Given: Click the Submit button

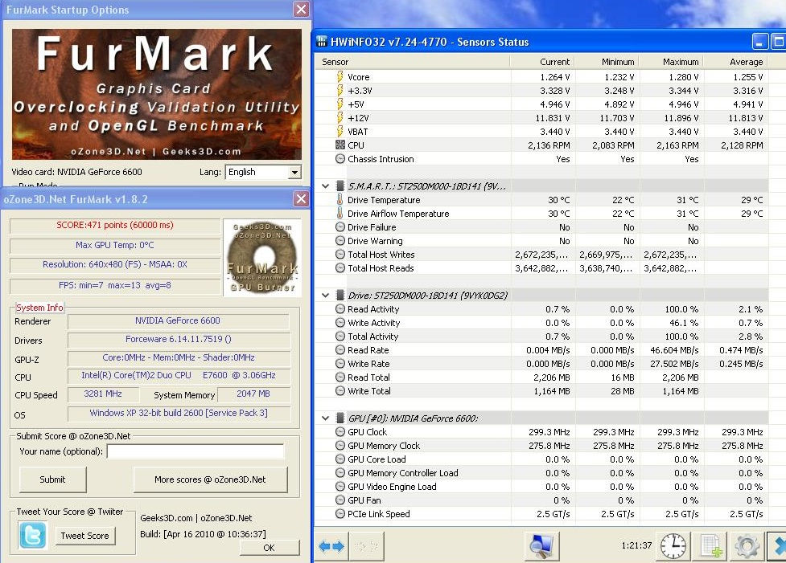Looking at the screenshot, I should [52, 479].
